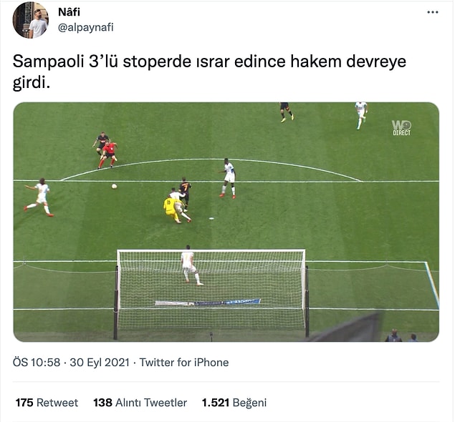This screenshot has width=455, height=422.
Task: Click the referee in red in photo
Action: click(x=108, y=154)
